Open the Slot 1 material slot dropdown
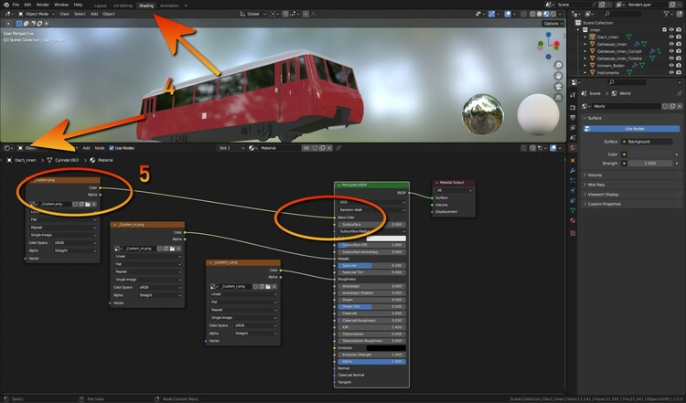 [230, 147]
